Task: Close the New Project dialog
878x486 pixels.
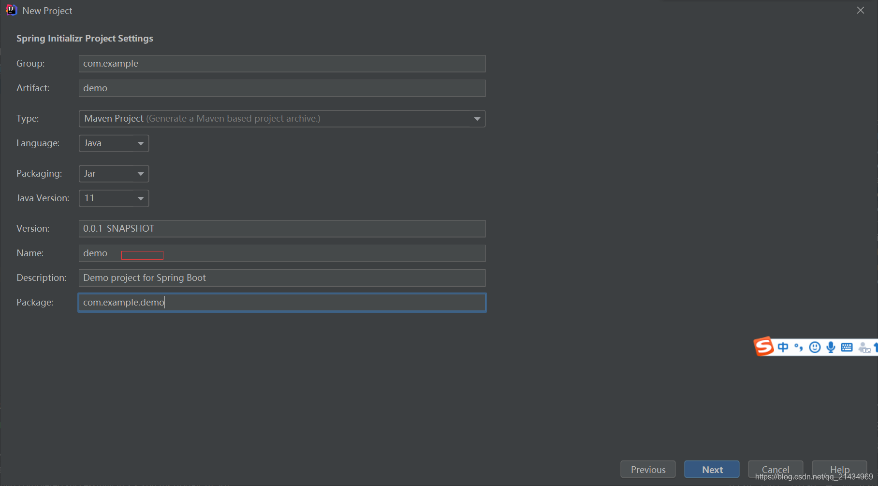Action: click(x=861, y=10)
